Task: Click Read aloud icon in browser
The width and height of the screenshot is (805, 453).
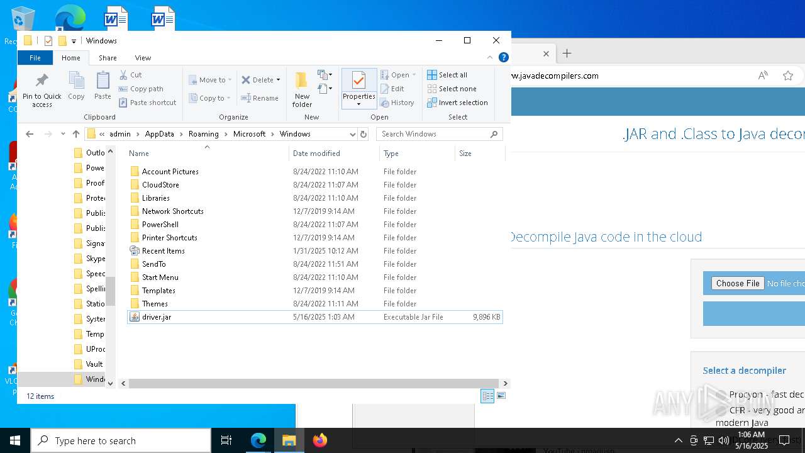Action: click(763, 75)
